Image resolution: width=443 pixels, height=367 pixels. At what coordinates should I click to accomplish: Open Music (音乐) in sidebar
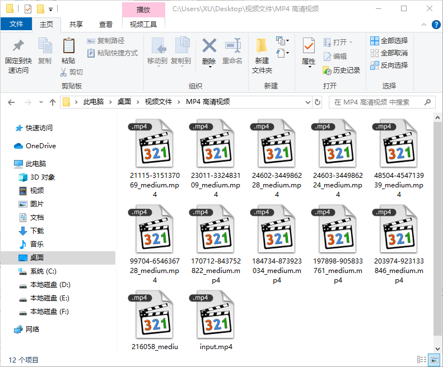coord(31,244)
